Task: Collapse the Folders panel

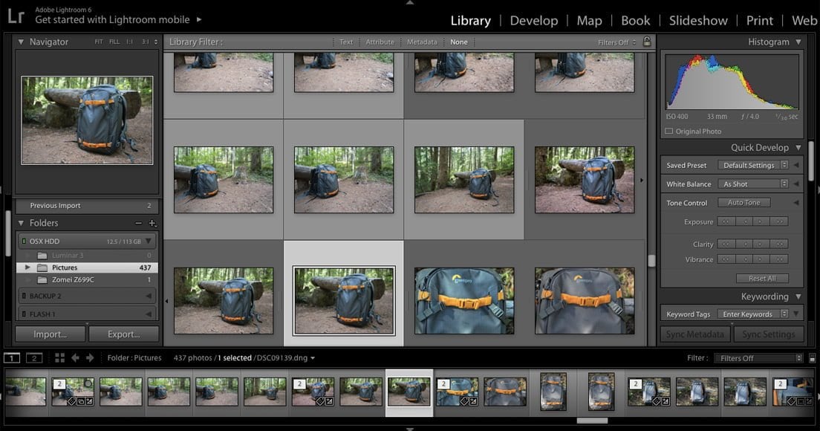Action: pos(21,223)
